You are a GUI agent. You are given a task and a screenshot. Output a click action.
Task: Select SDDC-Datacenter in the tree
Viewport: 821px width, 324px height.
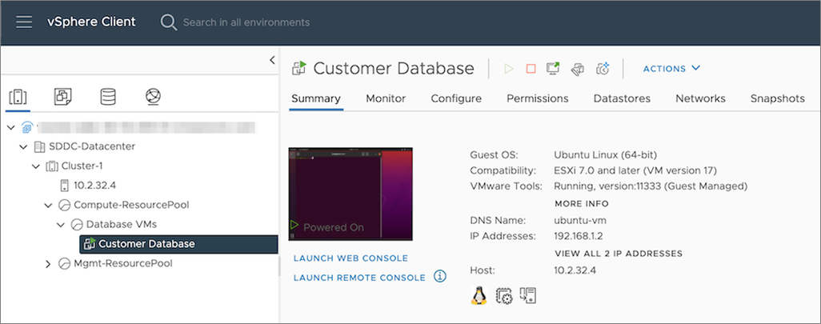92,146
